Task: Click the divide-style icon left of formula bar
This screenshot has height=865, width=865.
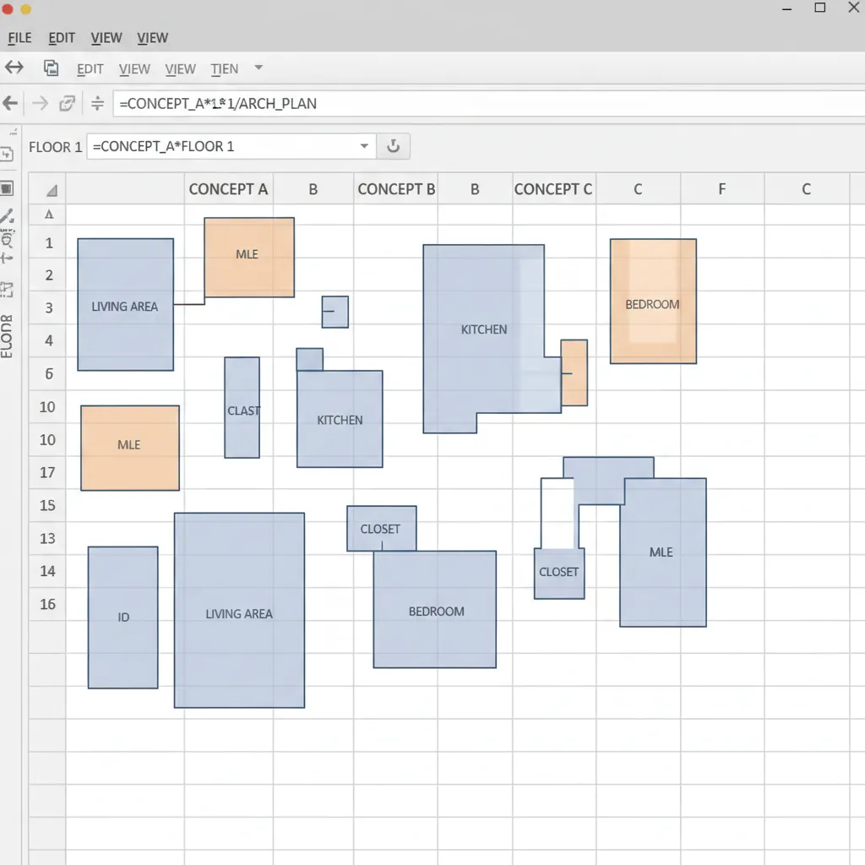Action: [x=98, y=103]
